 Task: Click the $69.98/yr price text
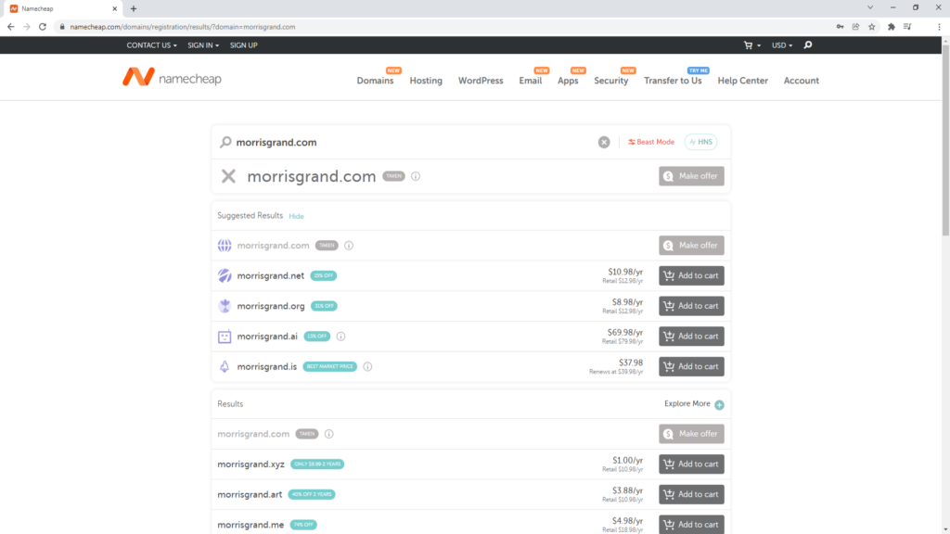(x=625, y=333)
